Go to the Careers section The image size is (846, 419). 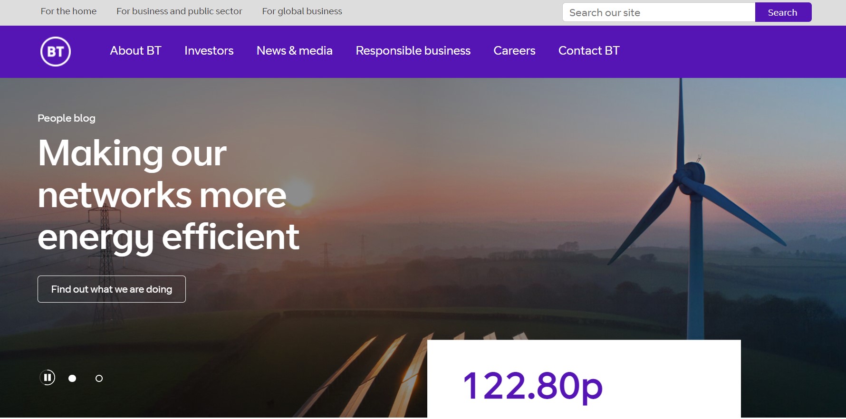[514, 51]
